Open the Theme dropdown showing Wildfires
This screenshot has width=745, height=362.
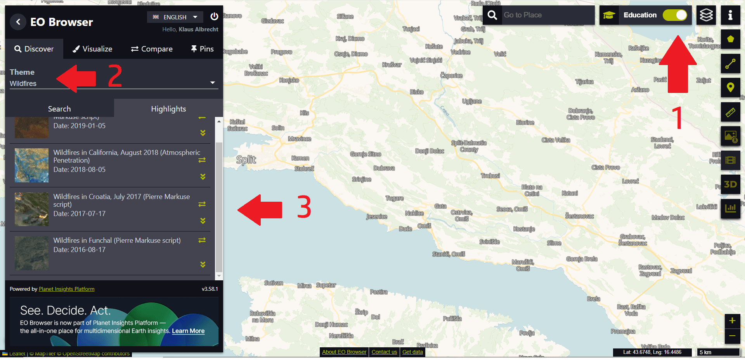point(113,83)
